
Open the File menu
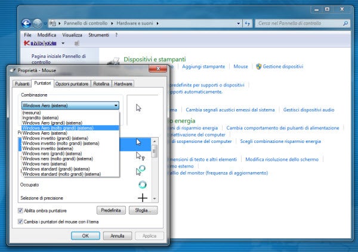(27, 35)
